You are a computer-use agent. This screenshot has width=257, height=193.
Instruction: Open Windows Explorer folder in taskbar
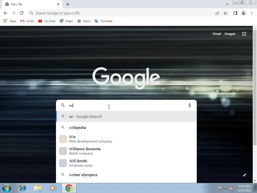coord(38,188)
